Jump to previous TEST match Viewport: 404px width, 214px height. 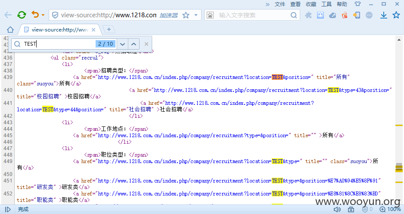point(134,44)
